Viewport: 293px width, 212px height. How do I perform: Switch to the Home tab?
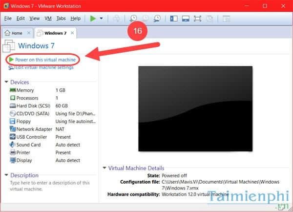coord(17,33)
